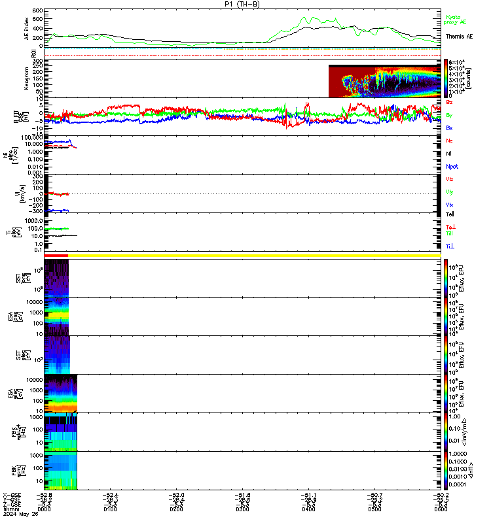Click the hhmm axis label
Screen dimensions: 491x523
click(x=11, y=510)
